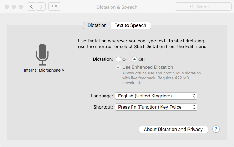Click the back navigation arrow

32,7
